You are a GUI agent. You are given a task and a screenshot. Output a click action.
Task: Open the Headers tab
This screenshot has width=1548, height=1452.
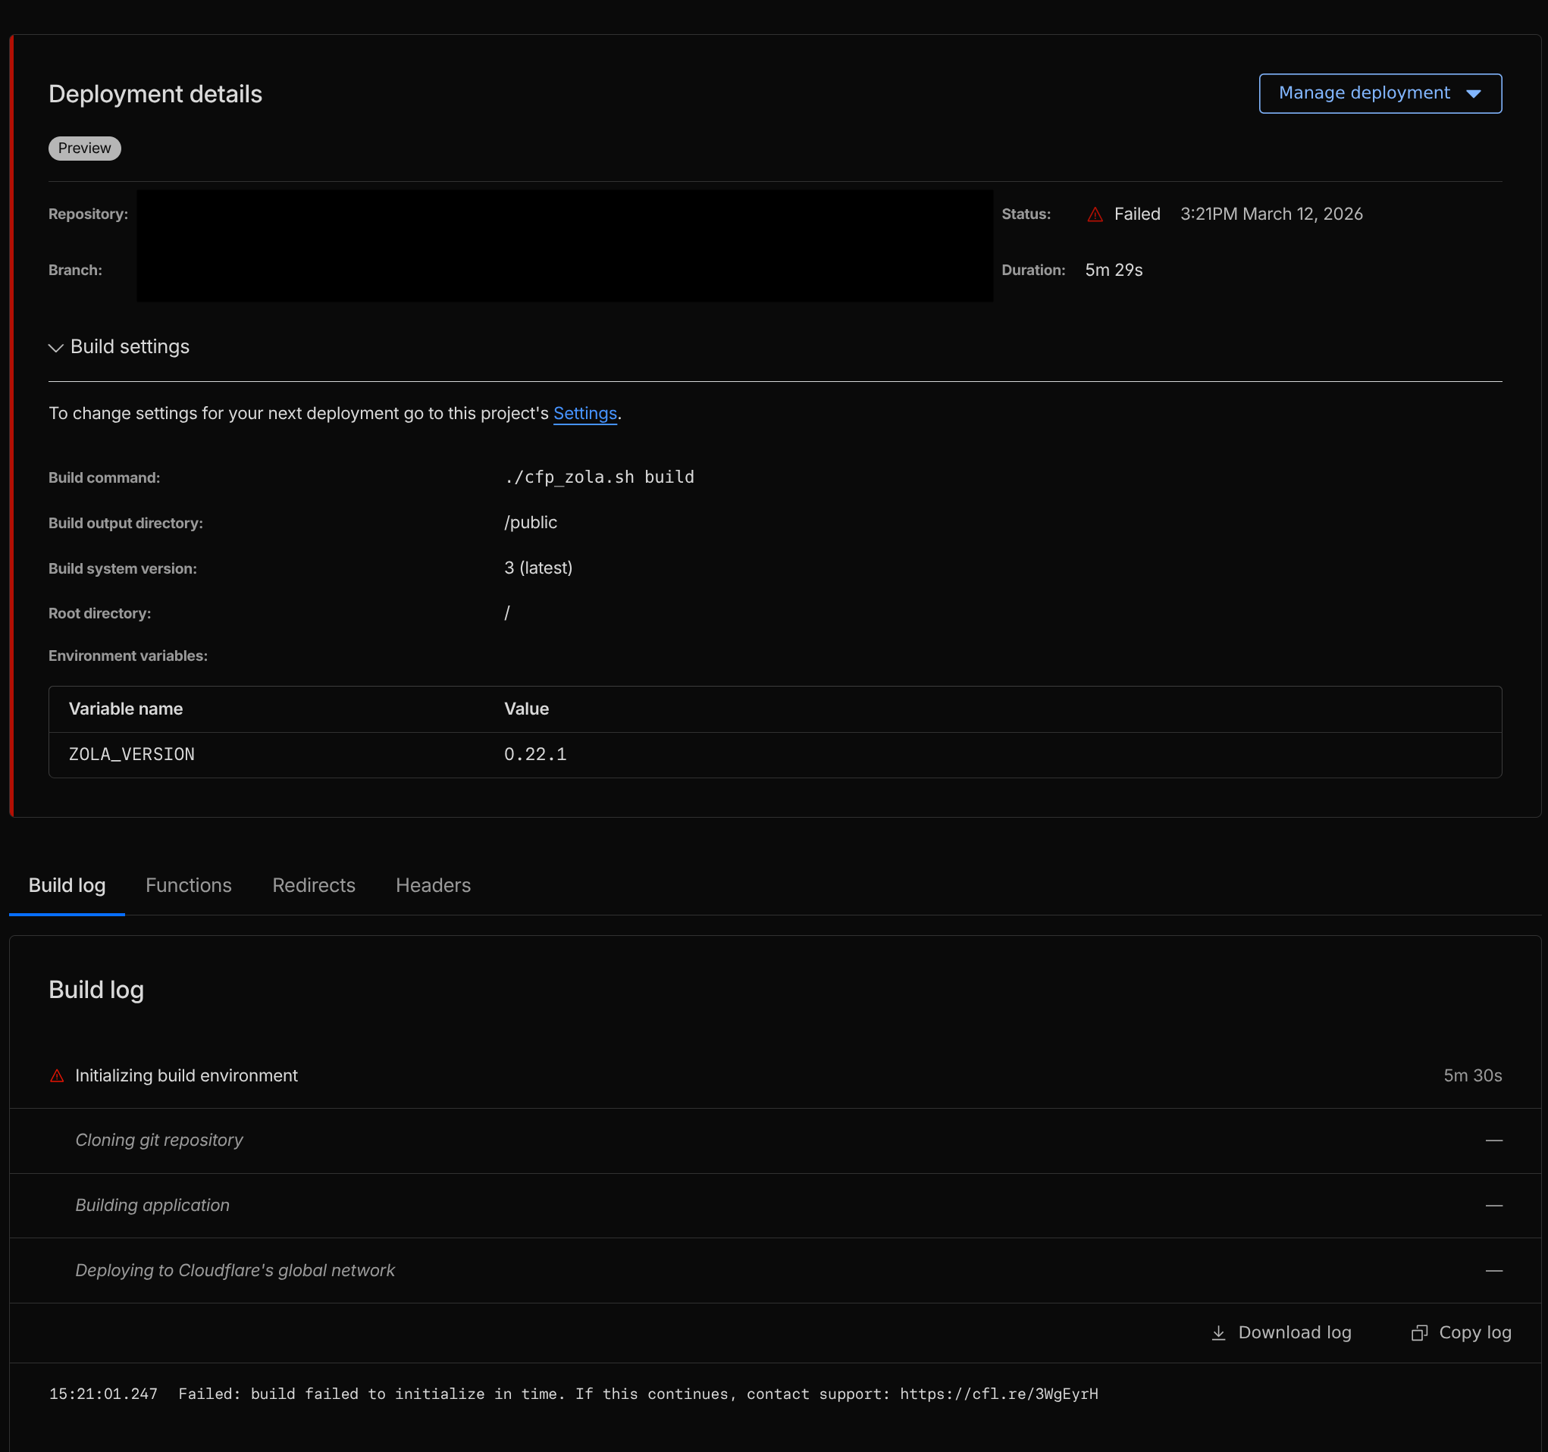[433, 885]
